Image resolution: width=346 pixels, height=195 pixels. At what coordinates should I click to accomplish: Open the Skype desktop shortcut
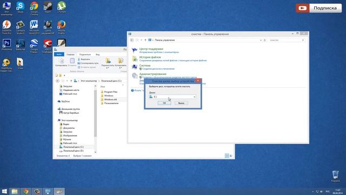(x=21, y=7)
